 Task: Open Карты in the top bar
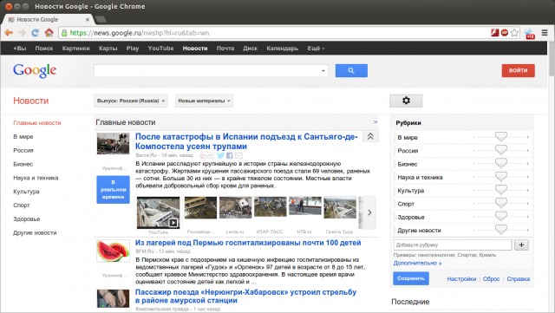tap(108, 49)
